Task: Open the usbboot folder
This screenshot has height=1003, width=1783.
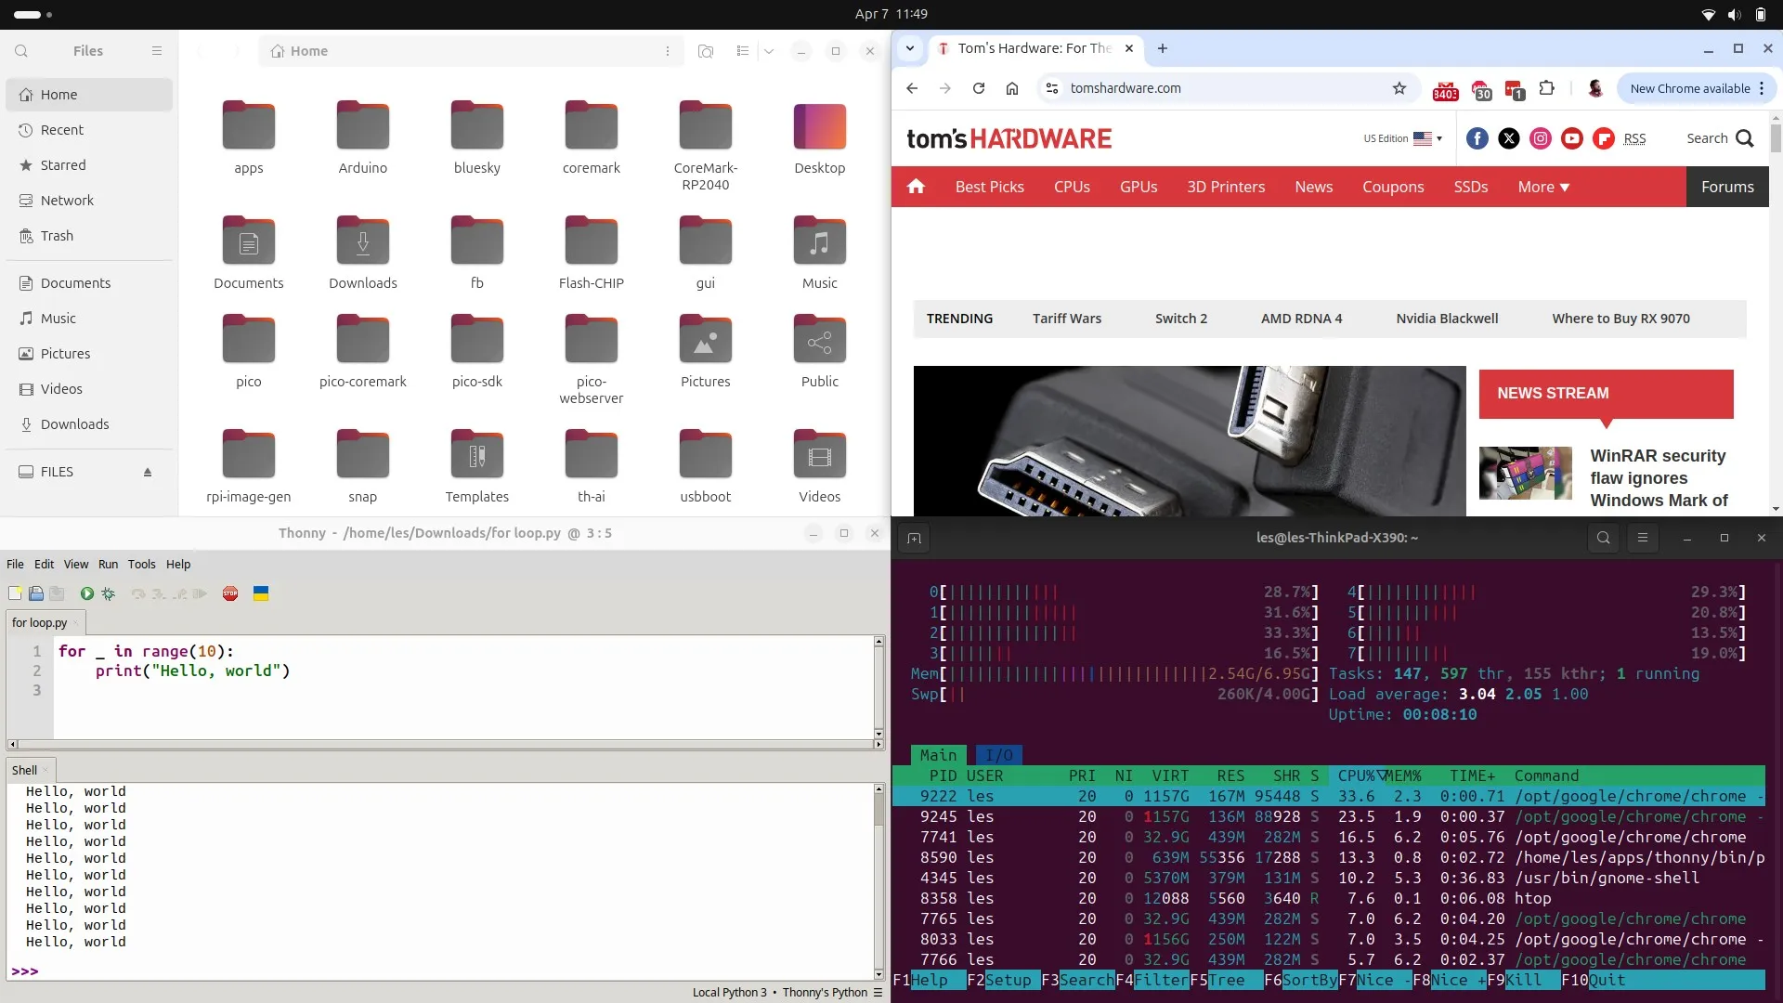Action: pyautogui.click(x=706, y=466)
